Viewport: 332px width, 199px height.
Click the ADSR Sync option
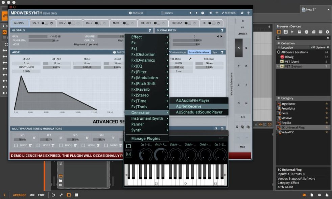click(x=215, y=52)
